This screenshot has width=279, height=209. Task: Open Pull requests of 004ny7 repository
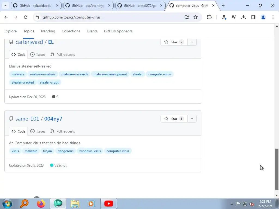[x=63, y=131]
